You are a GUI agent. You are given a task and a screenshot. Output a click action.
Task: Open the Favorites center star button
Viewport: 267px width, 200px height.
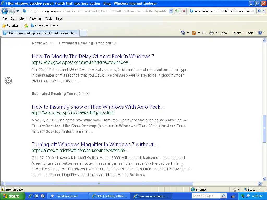pyautogui.click(x=10, y=26)
